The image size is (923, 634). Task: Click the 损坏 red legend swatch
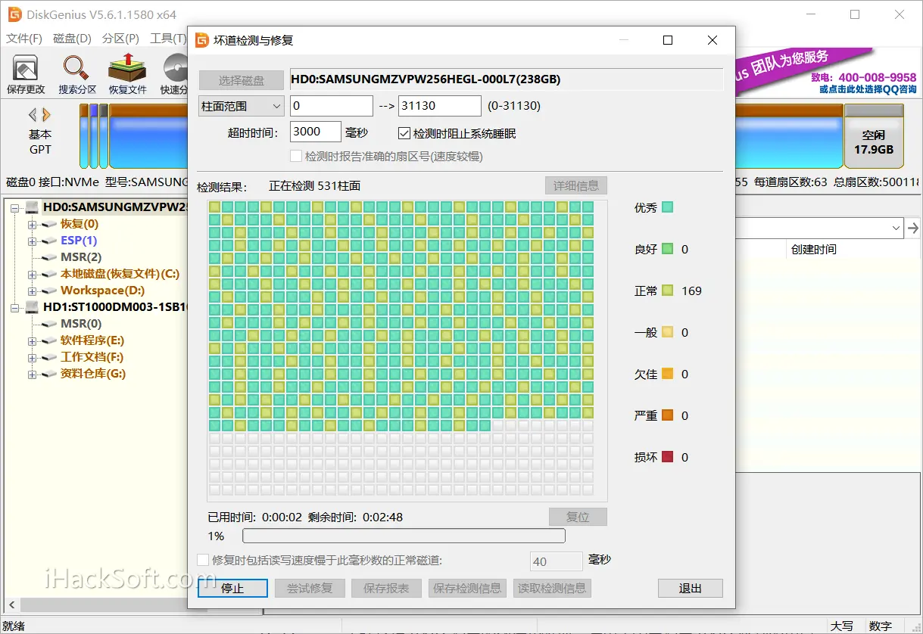(667, 457)
